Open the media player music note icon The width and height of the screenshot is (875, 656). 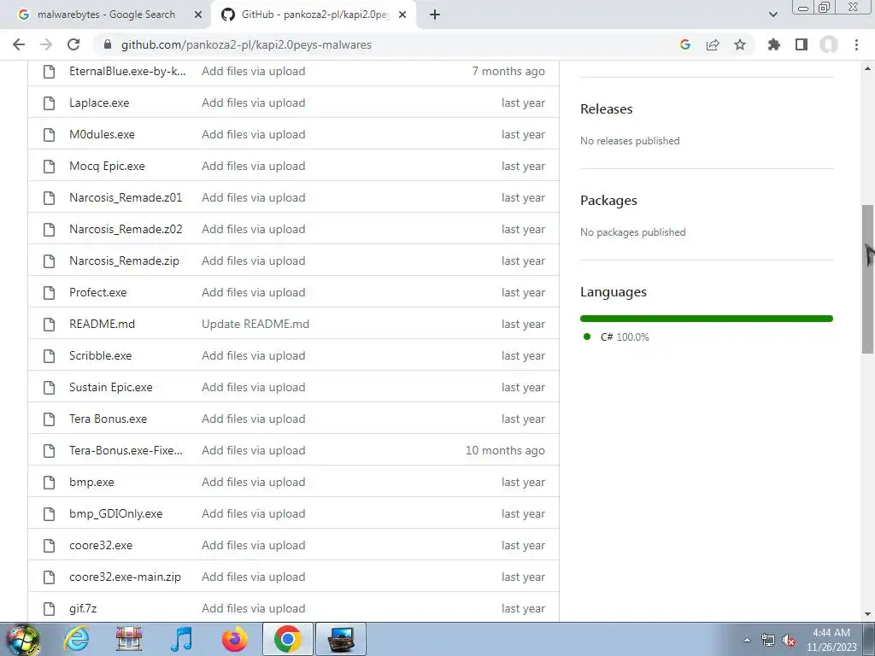click(x=181, y=639)
